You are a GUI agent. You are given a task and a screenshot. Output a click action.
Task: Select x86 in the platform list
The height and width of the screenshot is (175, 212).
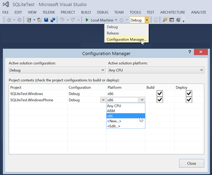pyautogui.click(x=126, y=116)
